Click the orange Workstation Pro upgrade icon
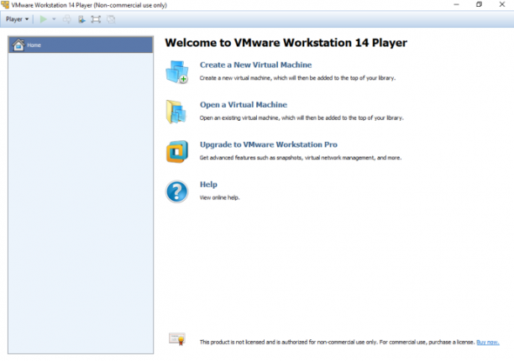The height and width of the screenshot is (361, 514). pyautogui.click(x=177, y=152)
